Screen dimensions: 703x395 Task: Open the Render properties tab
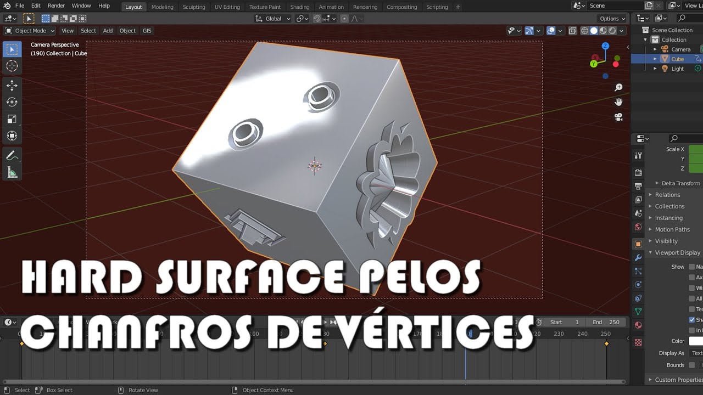[x=638, y=172]
